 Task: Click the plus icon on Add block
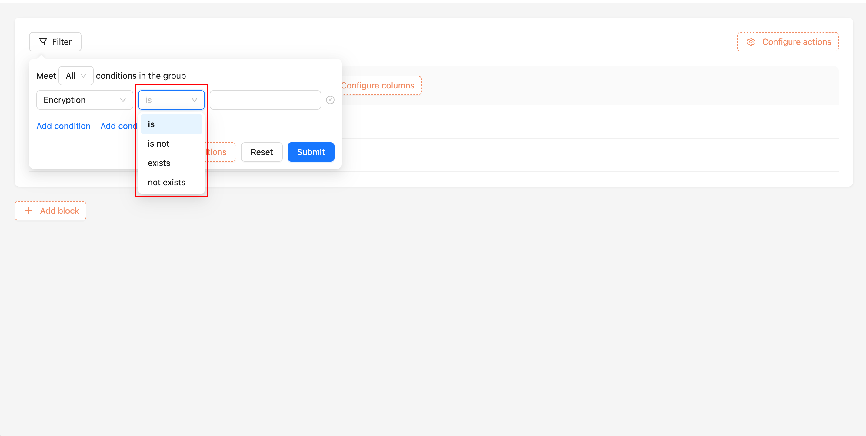(28, 211)
